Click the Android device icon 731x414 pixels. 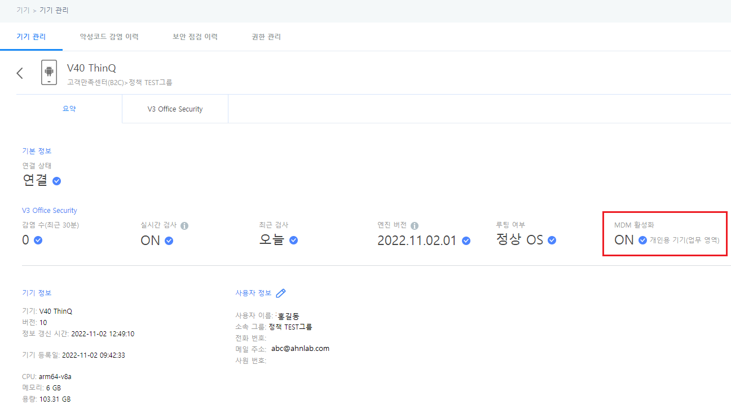[x=49, y=73]
